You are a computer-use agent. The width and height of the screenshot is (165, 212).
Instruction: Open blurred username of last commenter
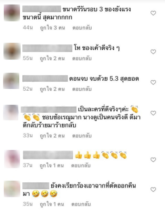click(x=36, y=186)
